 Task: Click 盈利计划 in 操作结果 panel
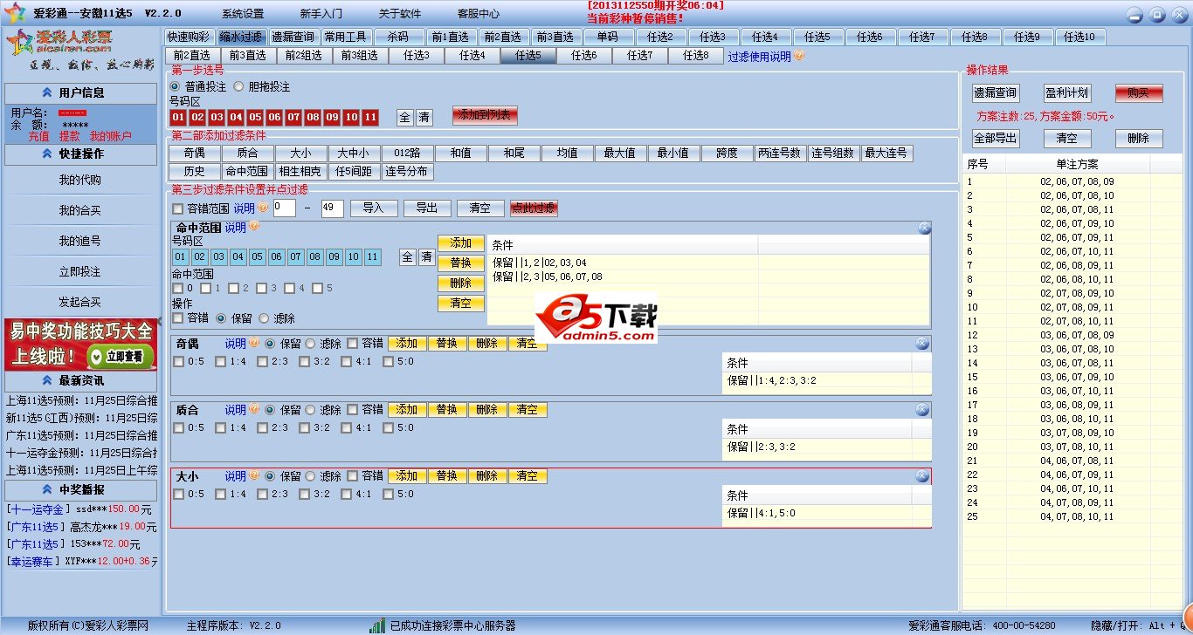click(x=1067, y=93)
